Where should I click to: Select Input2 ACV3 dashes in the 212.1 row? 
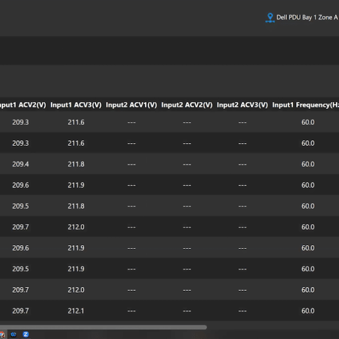click(242, 311)
